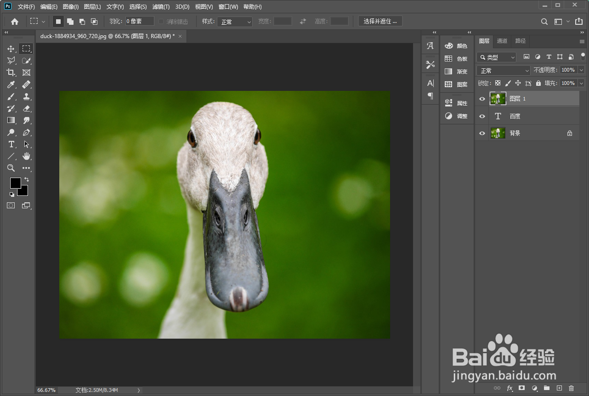The width and height of the screenshot is (589, 396).
Task: Hide the 百度 text layer
Action: click(x=482, y=116)
